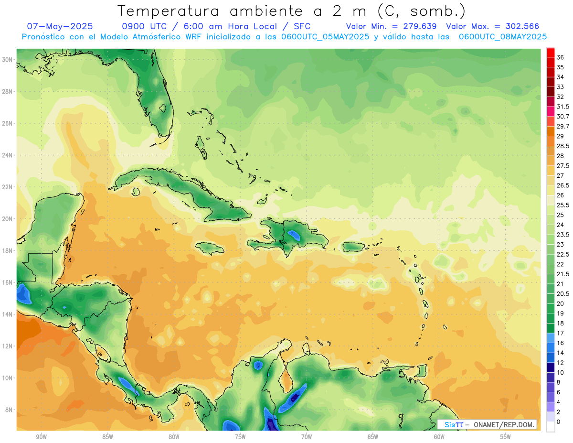Click the SisTT ONAMET/REP.DOM. logo box

[x=487, y=424]
